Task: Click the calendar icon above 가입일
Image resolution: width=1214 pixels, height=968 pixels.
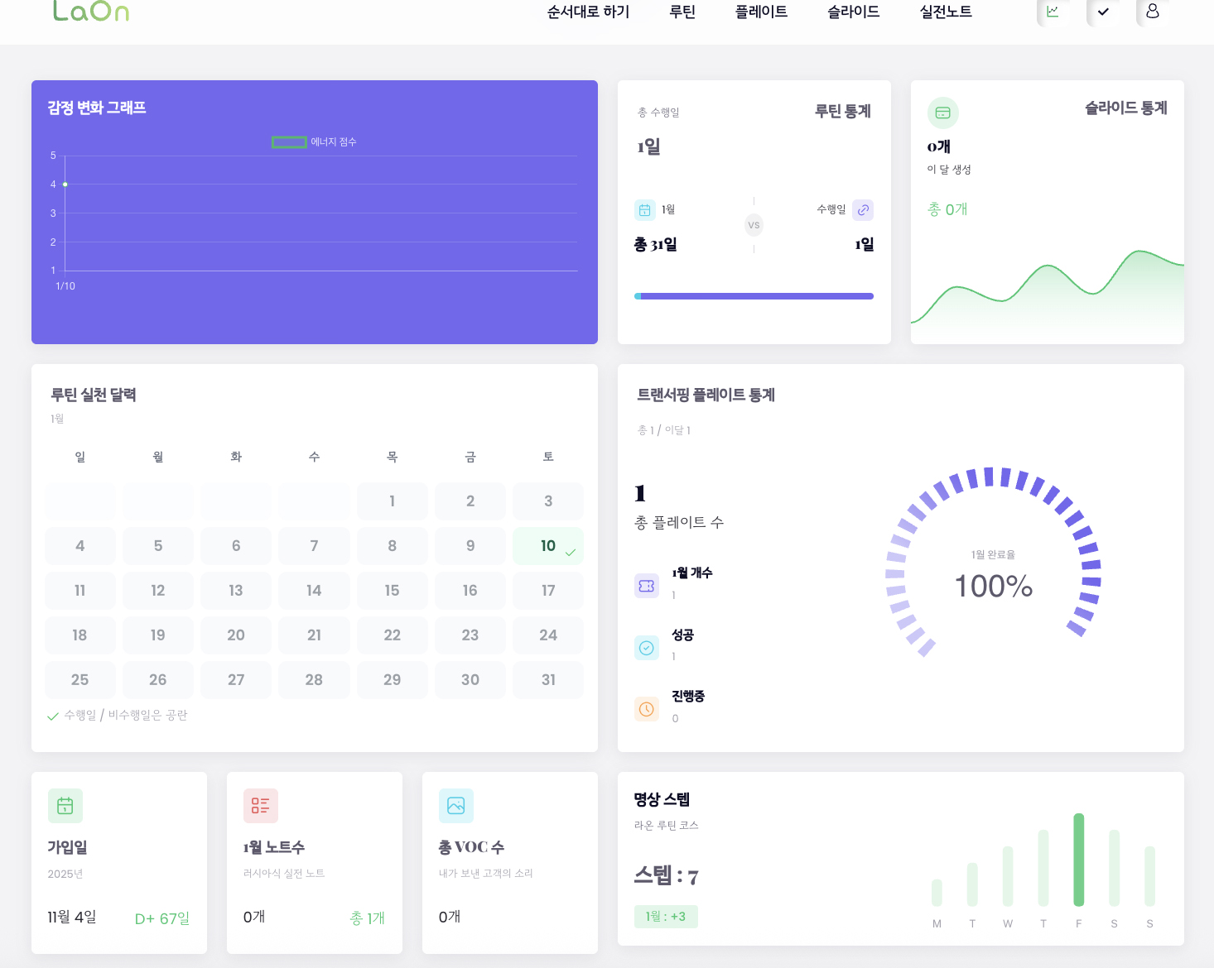Action: click(65, 806)
